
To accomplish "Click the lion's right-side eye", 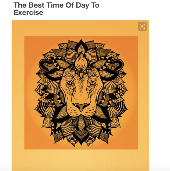I will coord(93,83).
